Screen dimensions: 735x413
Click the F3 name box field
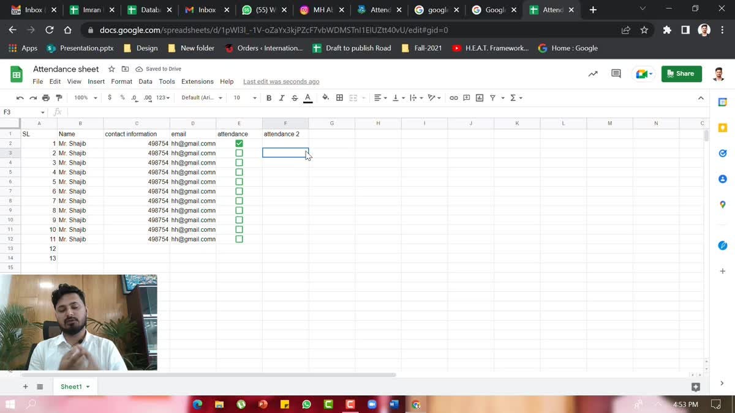(x=23, y=112)
